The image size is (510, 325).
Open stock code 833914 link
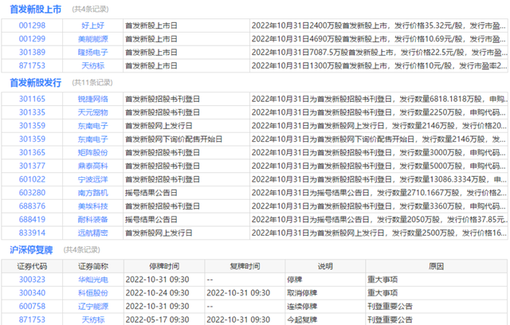[32, 233]
